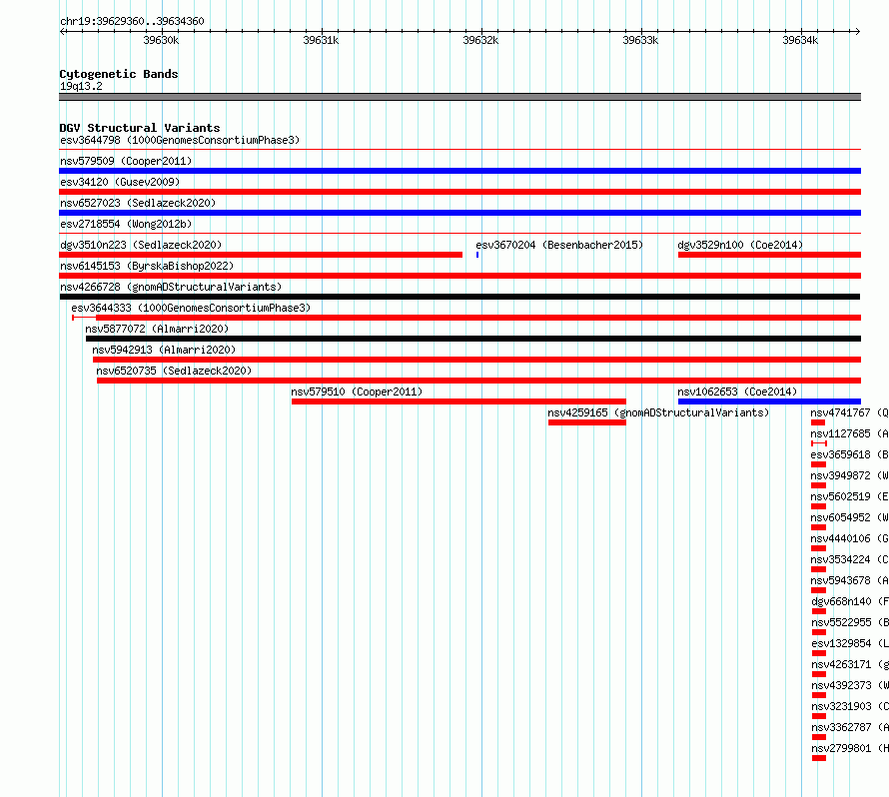This screenshot has width=889, height=797.
Task: Click the red bar under nsv579510
Action: [458, 401]
